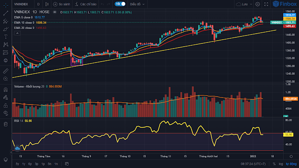Open the Biểu đồ dropdown
Screen dimensions: 299x168
coord(137,4)
